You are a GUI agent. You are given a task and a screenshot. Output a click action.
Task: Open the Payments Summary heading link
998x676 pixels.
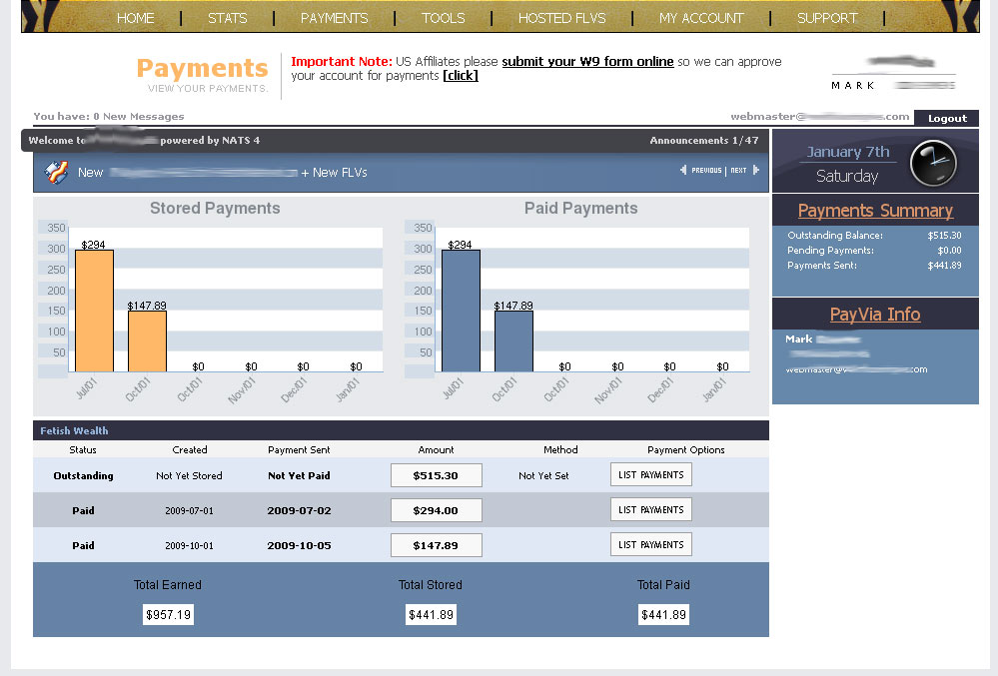(875, 211)
